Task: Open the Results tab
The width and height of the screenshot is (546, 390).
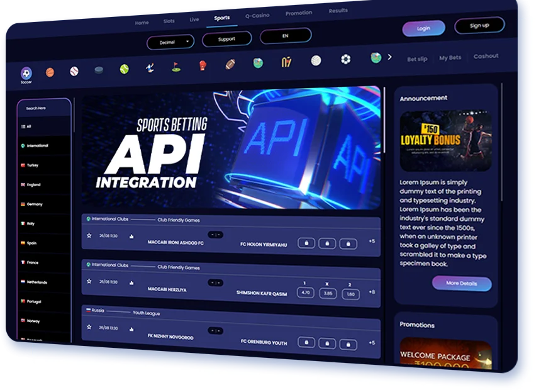Action: click(x=338, y=11)
